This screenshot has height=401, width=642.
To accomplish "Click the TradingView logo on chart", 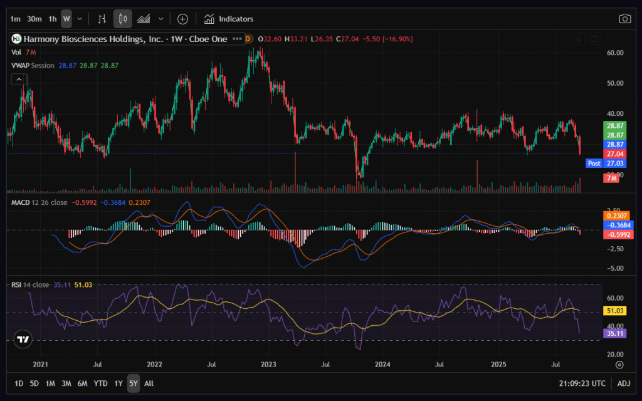I will [x=23, y=340].
